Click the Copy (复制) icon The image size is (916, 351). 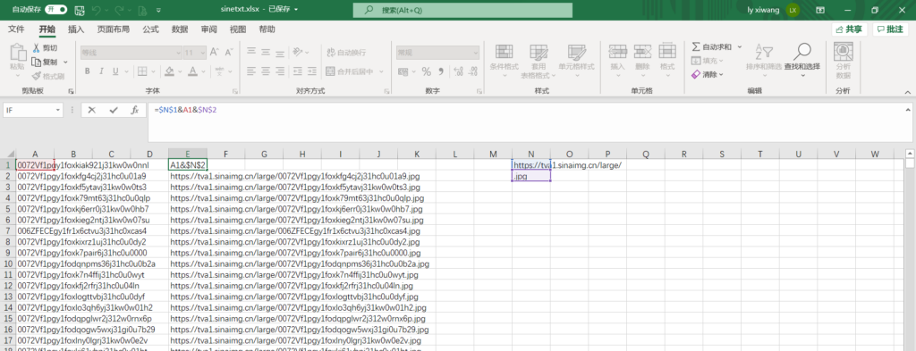[36, 62]
